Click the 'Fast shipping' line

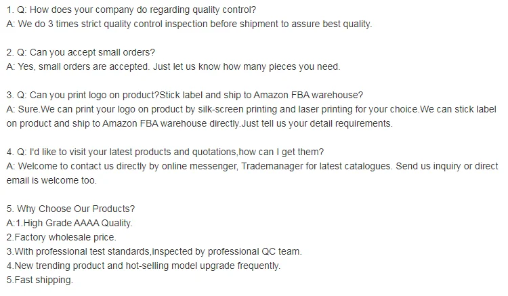(40, 280)
